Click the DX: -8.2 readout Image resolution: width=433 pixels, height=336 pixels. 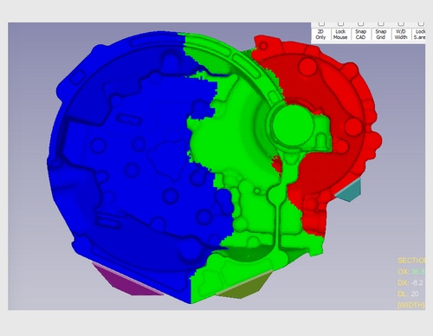[410, 282]
